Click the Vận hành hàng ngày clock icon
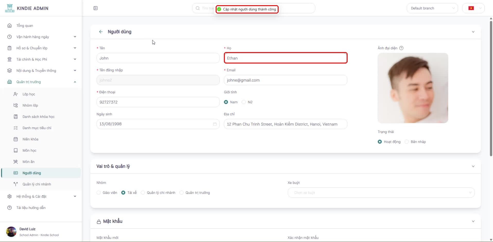The width and height of the screenshot is (493, 242). (10, 37)
